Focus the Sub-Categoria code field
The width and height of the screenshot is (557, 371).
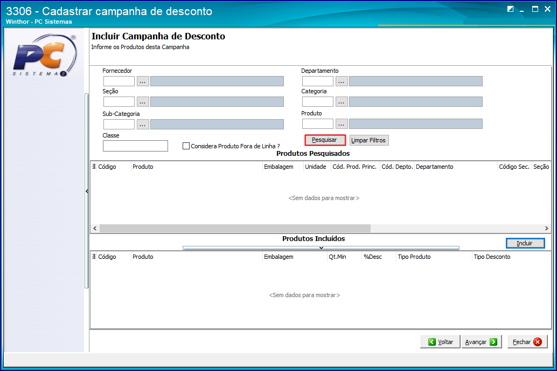119,125
